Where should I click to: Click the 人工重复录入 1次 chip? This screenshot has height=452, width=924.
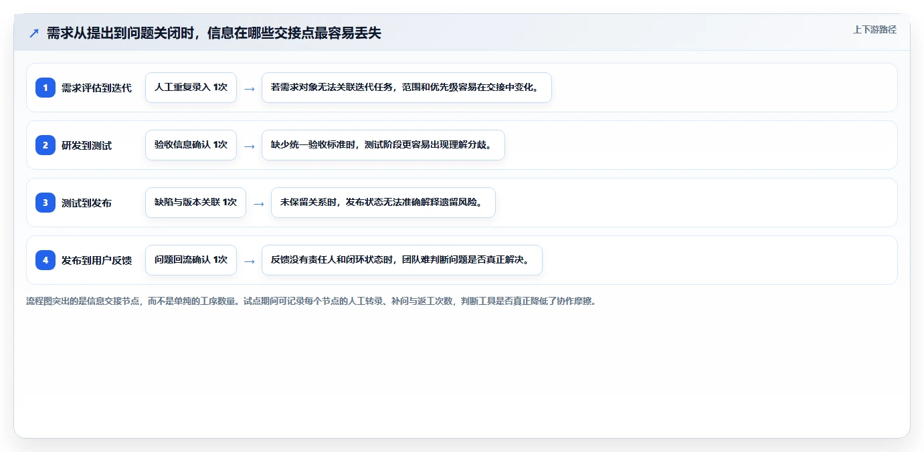click(x=191, y=88)
